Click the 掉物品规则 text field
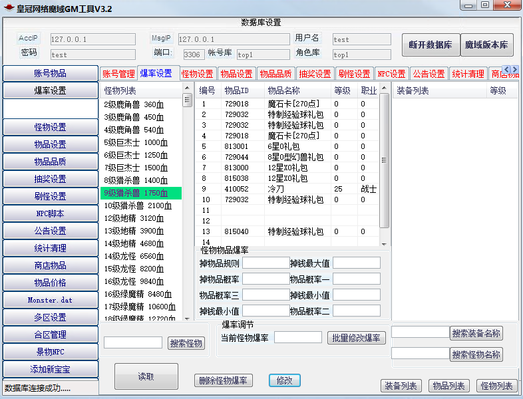 point(265,263)
